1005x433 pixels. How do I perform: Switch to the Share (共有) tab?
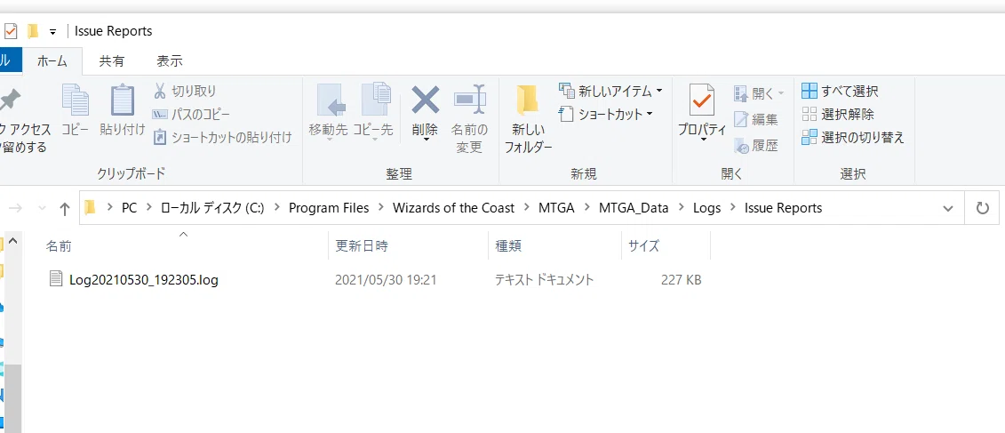(x=112, y=61)
